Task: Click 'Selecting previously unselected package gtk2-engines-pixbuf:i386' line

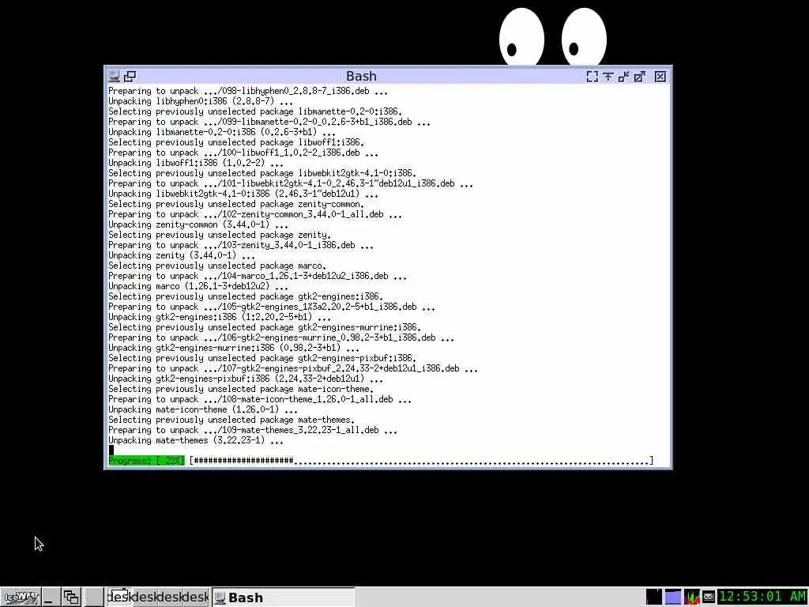Action: tap(262, 358)
